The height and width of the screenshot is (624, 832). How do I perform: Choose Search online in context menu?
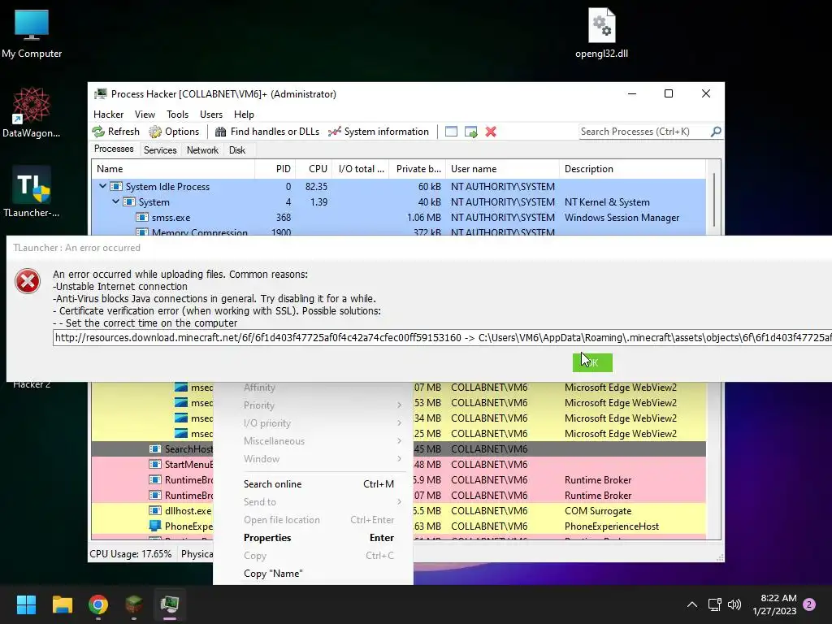318,484
